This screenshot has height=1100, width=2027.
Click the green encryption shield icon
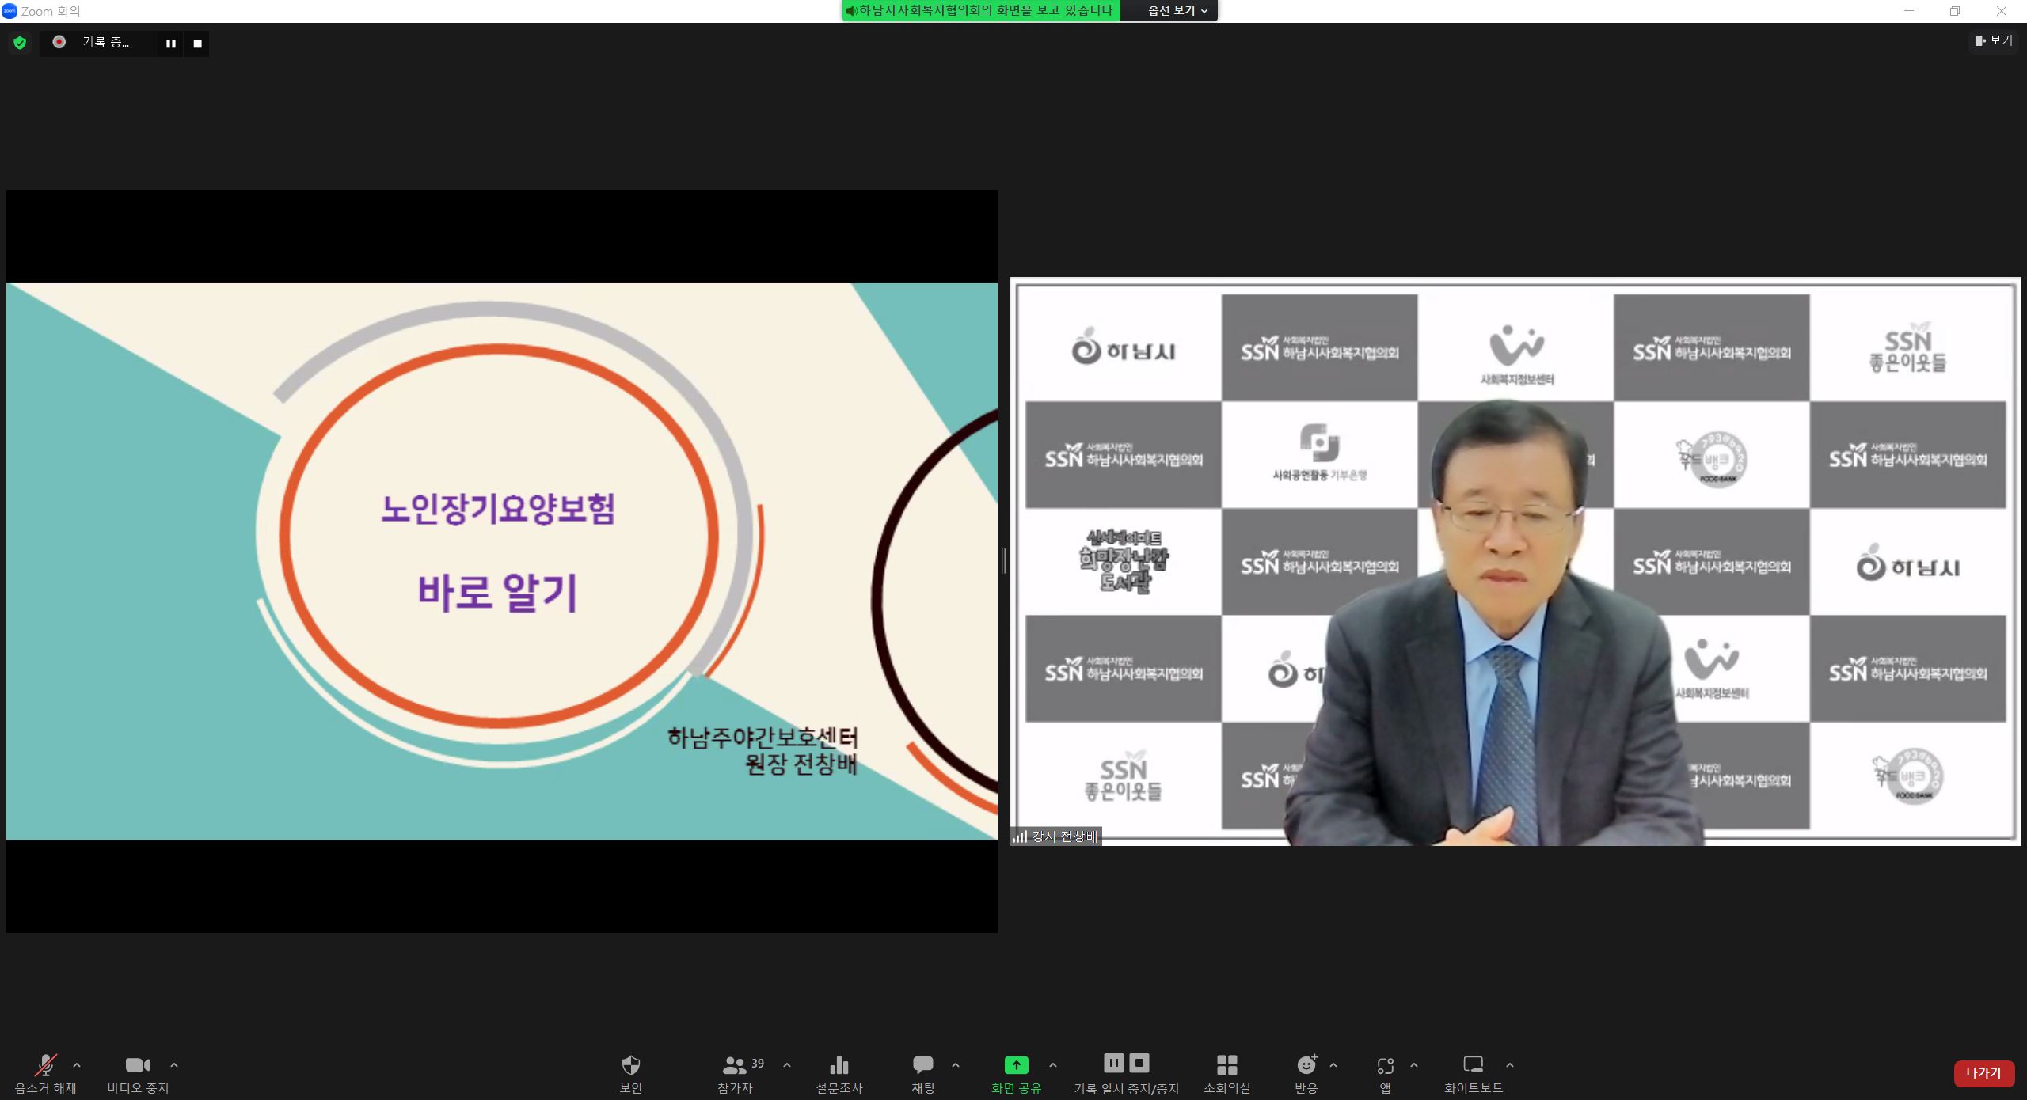20,43
